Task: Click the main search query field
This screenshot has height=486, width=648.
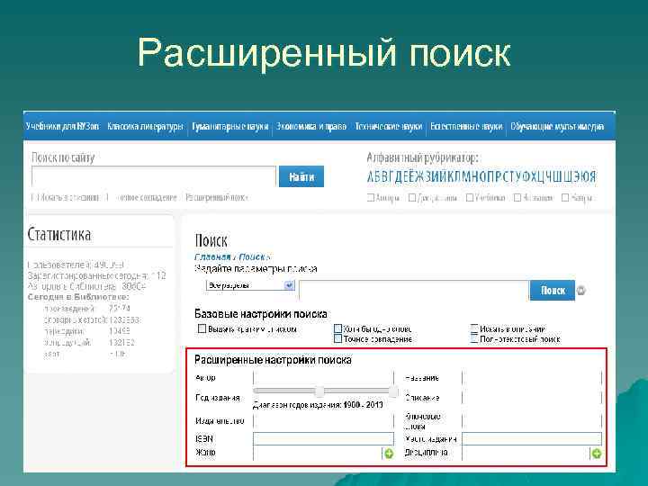Action: [x=414, y=291]
